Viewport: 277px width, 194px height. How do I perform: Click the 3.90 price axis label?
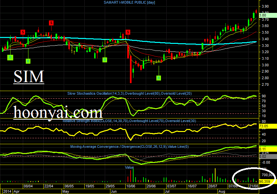click(265, 6)
